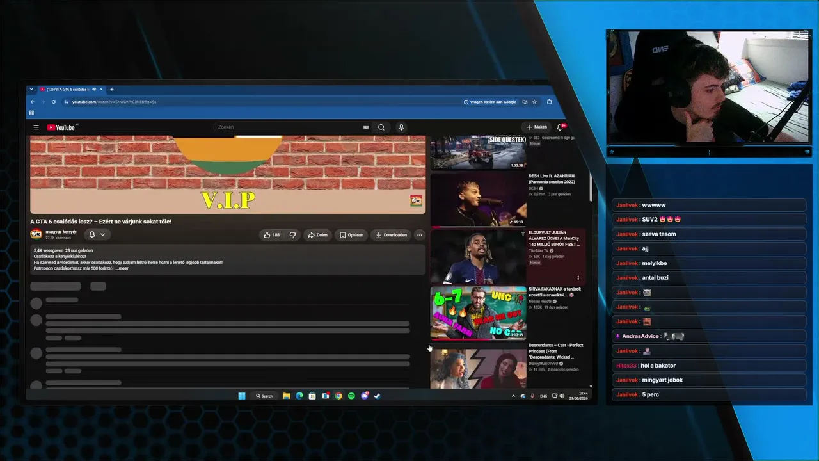Switch to Chrome in the taskbar
819x461 pixels.
[338, 396]
